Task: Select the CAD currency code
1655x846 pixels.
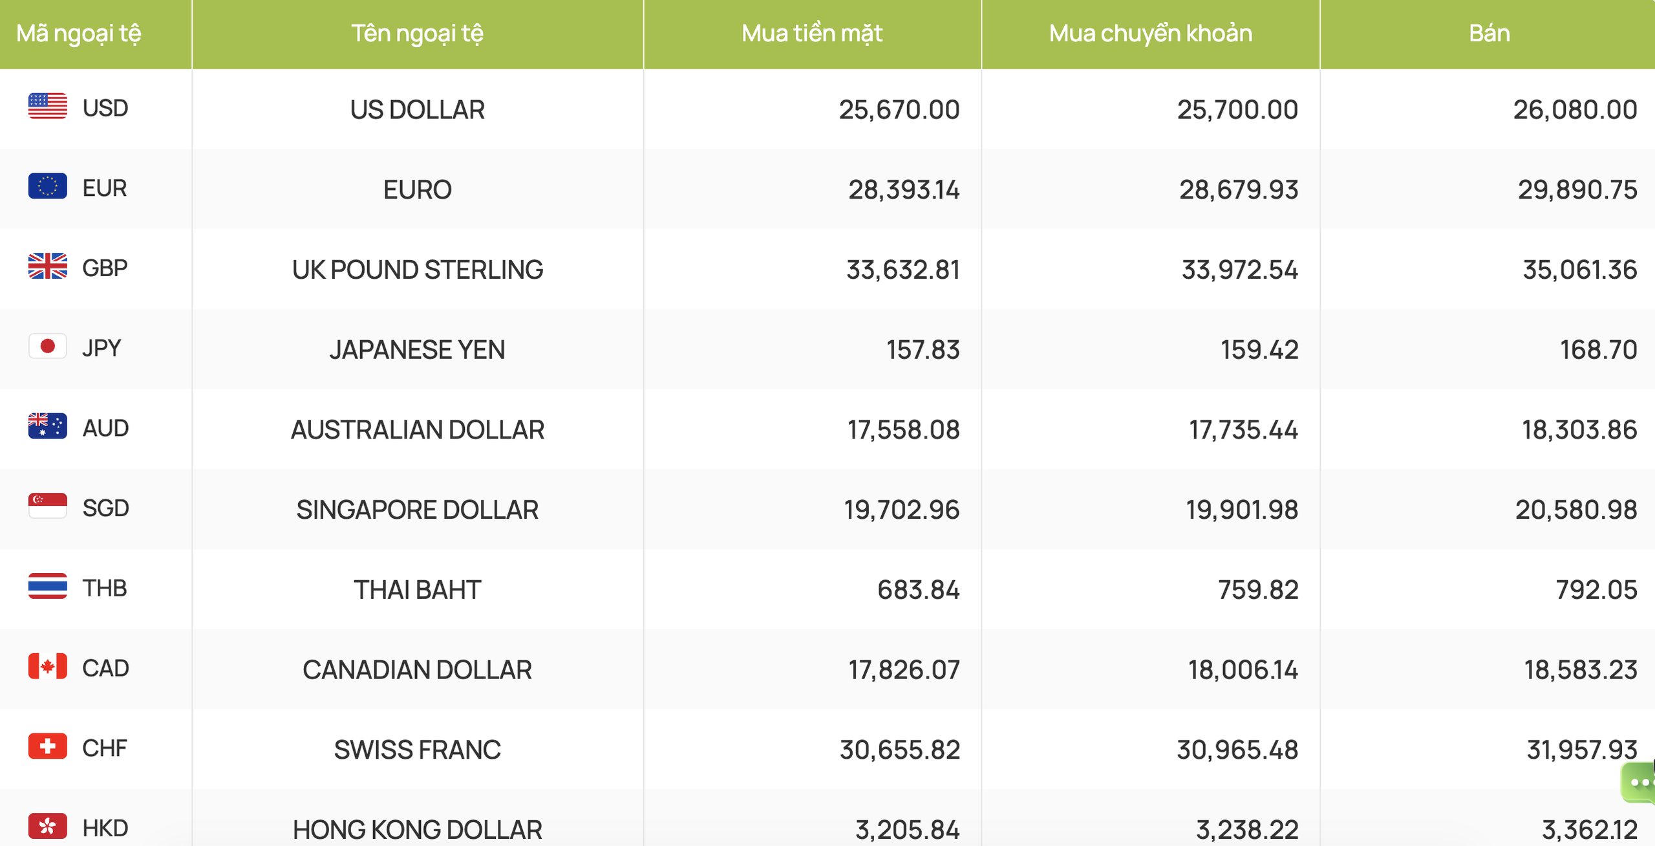Action: pyautogui.click(x=105, y=668)
